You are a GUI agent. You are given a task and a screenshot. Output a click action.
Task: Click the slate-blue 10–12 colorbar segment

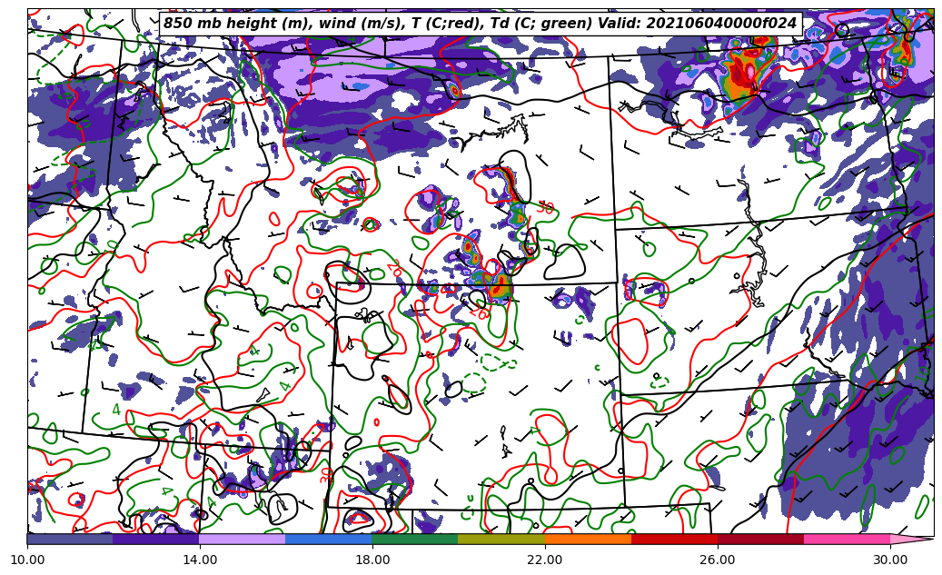[x=70, y=539]
